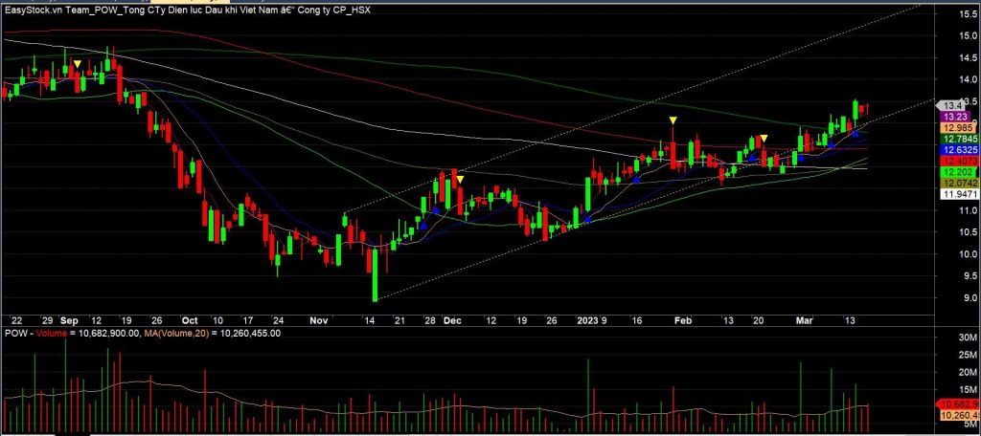
Task: Click the grey 13.4 last-price tag
Action: click(x=951, y=105)
